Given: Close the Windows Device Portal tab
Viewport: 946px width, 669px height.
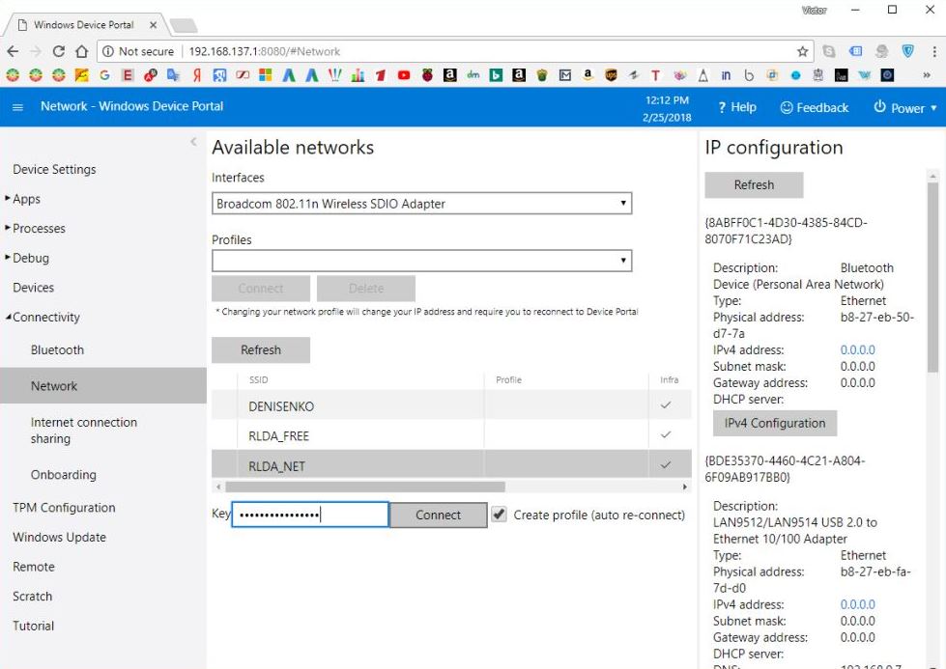Looking at the screenshot, I should [x=154, y=25].
